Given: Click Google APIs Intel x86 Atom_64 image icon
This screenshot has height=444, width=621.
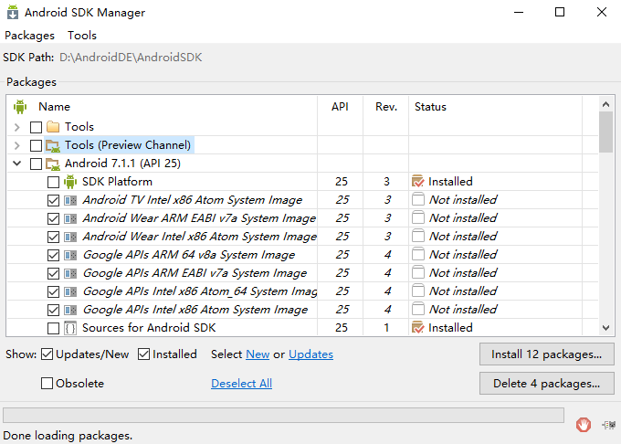Looking at the screenshot, I should (x=70, y=292).
